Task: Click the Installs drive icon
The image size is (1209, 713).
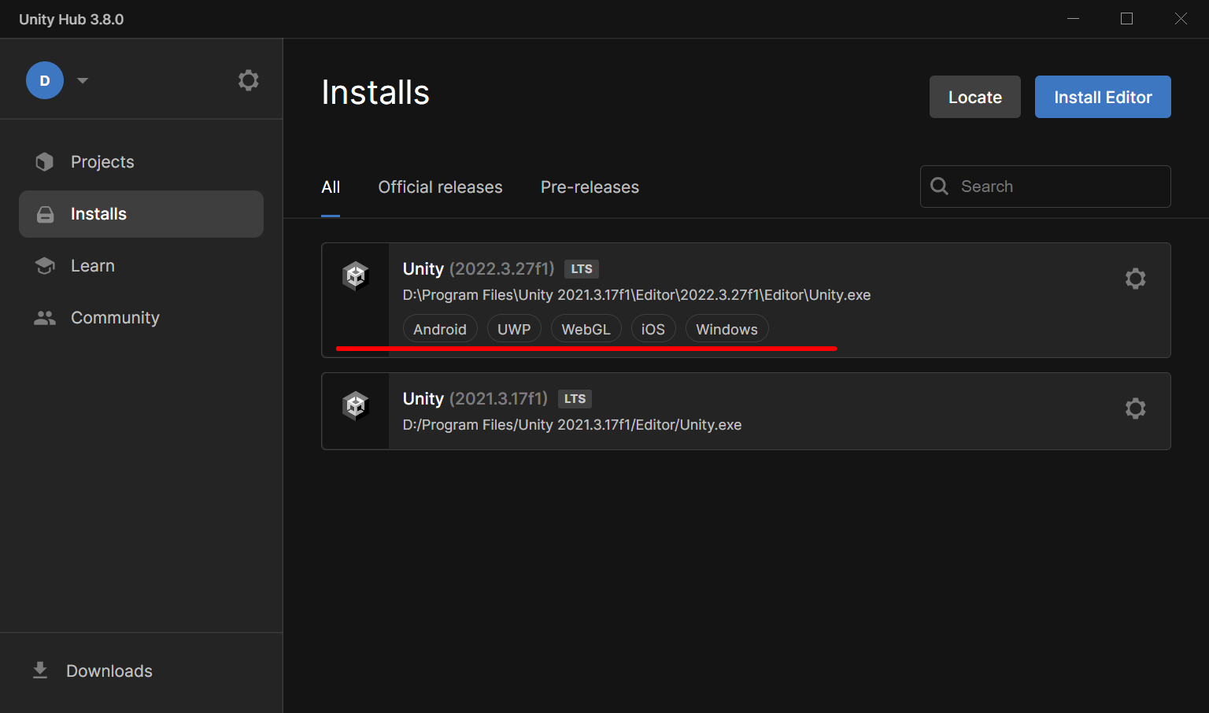Action: [46, 214]
